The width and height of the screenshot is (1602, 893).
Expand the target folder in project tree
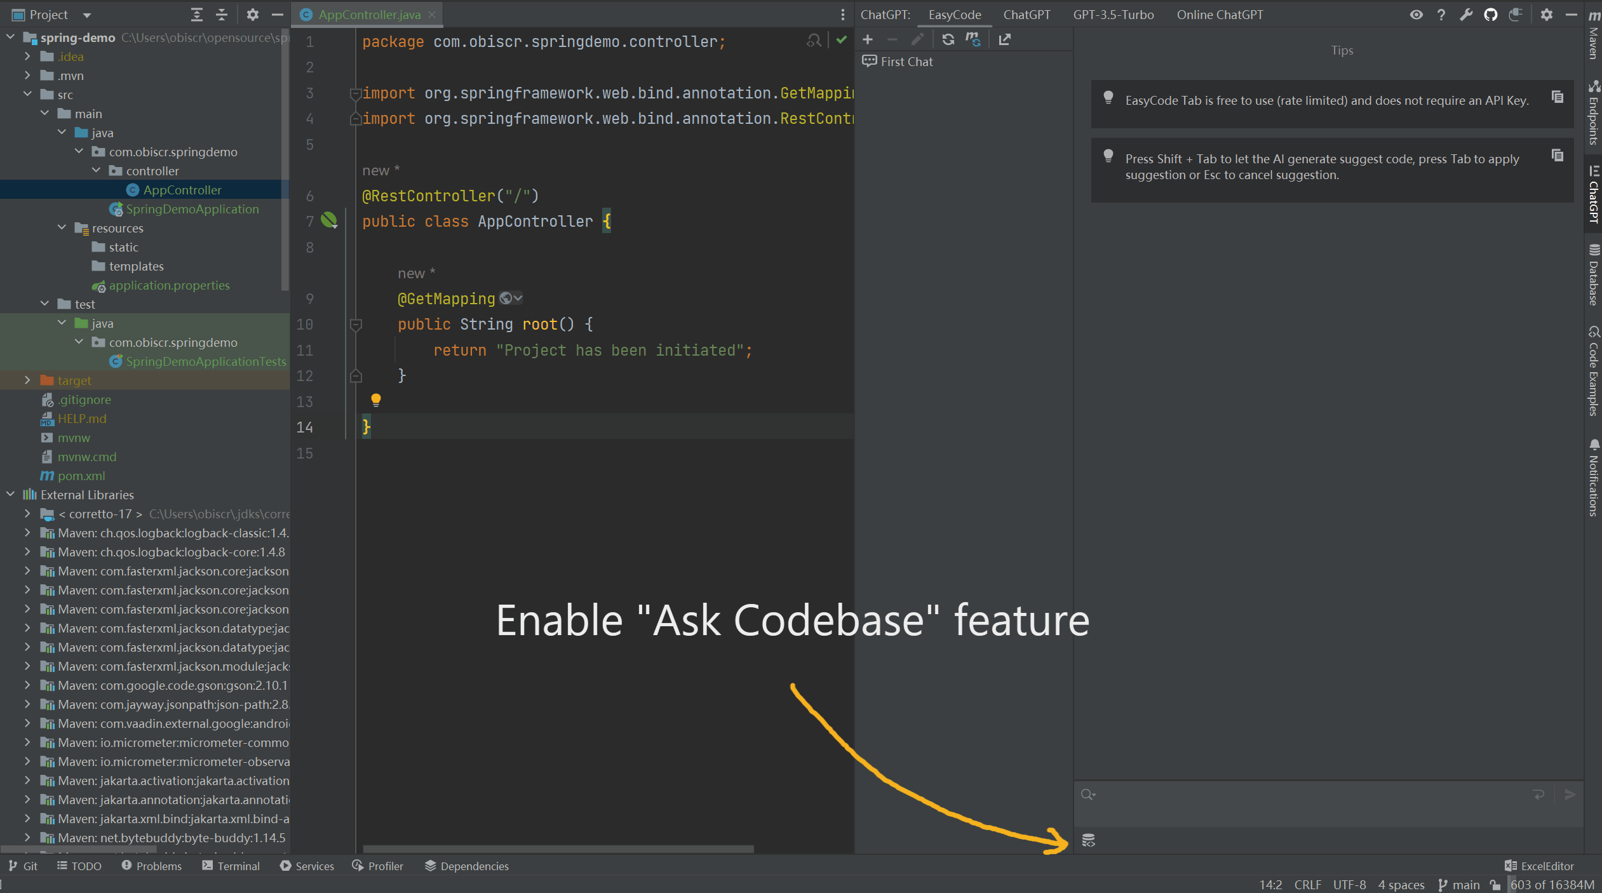tap(28, 380)
